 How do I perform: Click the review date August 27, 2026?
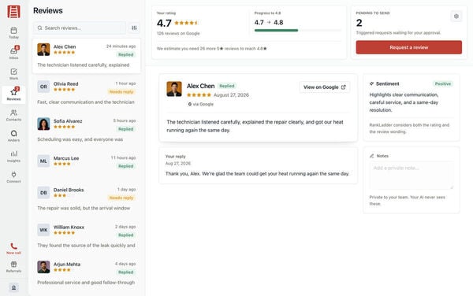click(231, 94)
